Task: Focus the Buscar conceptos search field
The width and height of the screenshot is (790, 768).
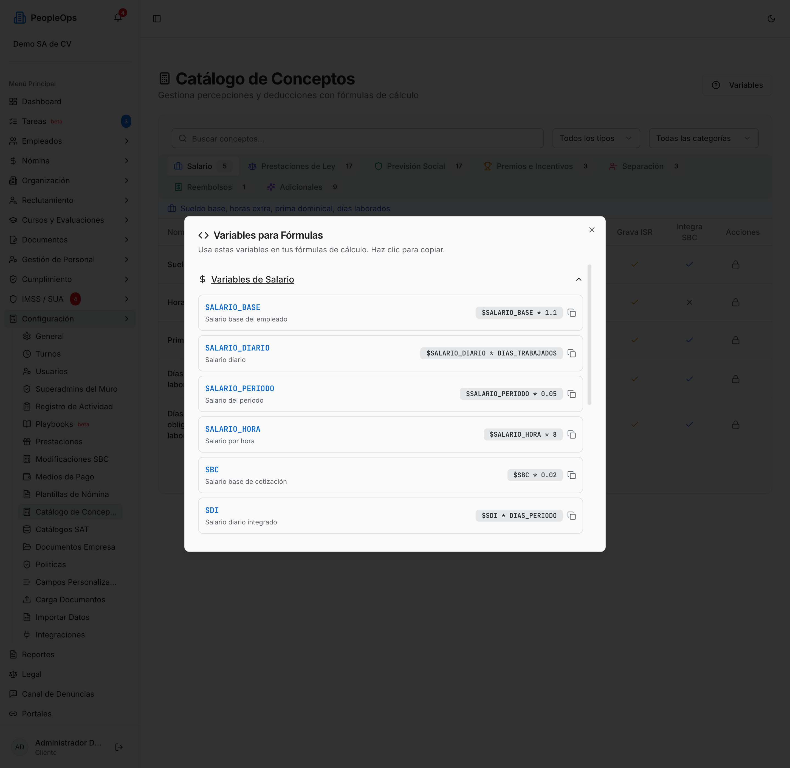Action: tap(357, 138)
